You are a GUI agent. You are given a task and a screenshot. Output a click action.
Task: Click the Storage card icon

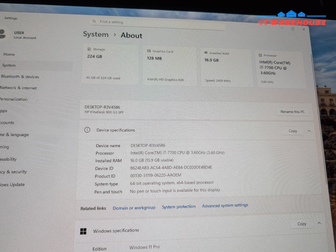pyautogui.click(x=89, y=49)
